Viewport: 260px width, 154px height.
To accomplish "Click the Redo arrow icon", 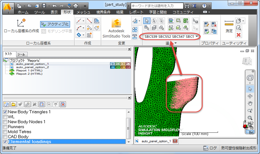I will [62, 6].
